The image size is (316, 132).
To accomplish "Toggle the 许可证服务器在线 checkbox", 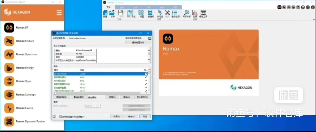I will click(x=150, y=38).
